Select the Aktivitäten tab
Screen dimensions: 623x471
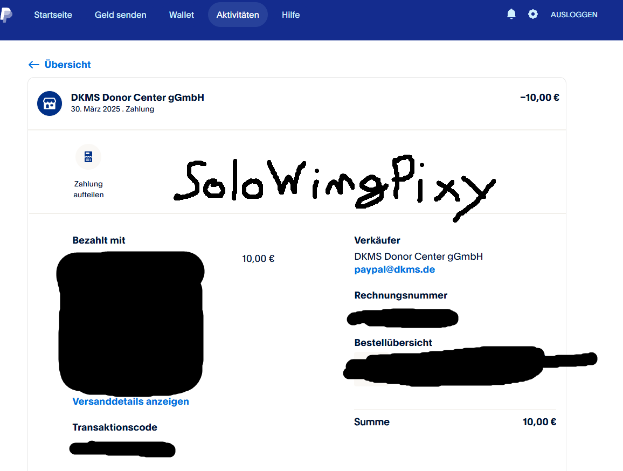coord(238,15)
